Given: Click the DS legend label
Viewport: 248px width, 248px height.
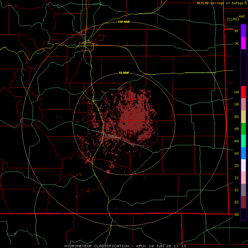Looking at the screenshot, I should (x=236, y=166).
